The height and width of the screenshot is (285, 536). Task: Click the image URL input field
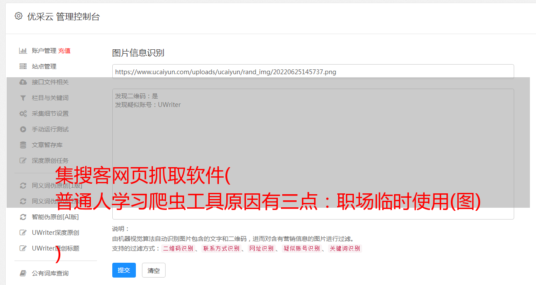tap(313, 72)
